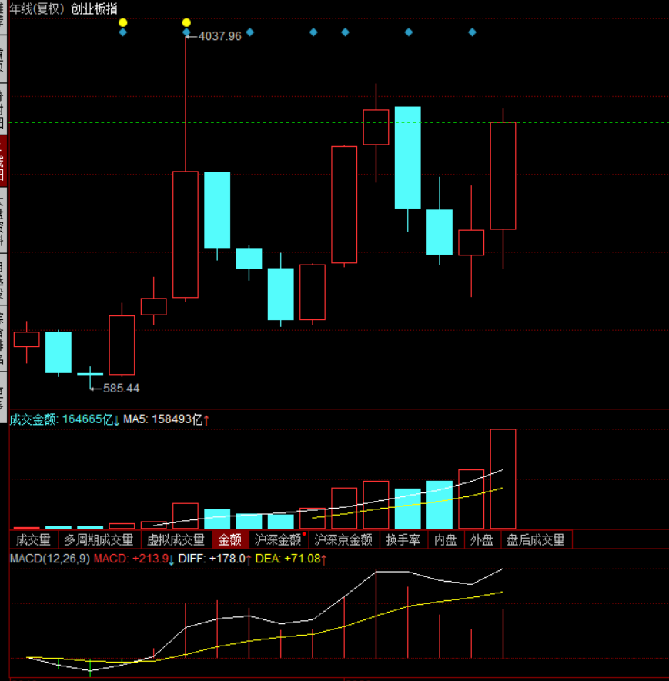Click yellow circle marker above 4037.96 candle
Screen dimensions: 669x681
point(186,23)
